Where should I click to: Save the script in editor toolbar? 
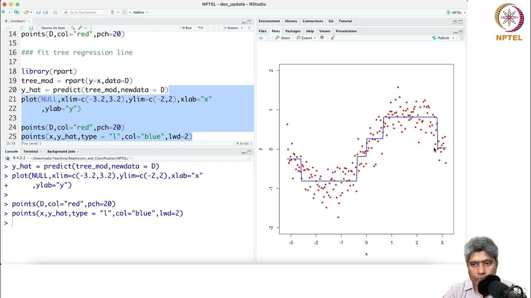[x=31, y=28]
